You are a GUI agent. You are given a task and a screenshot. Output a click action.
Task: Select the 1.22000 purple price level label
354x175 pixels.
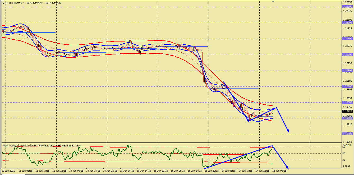(x=347, y=23)
